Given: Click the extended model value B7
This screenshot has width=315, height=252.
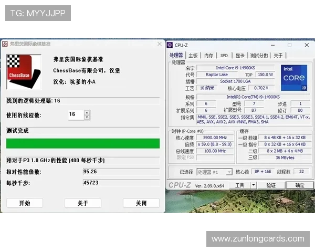Looking at the screenshot, I should point(254,110).
